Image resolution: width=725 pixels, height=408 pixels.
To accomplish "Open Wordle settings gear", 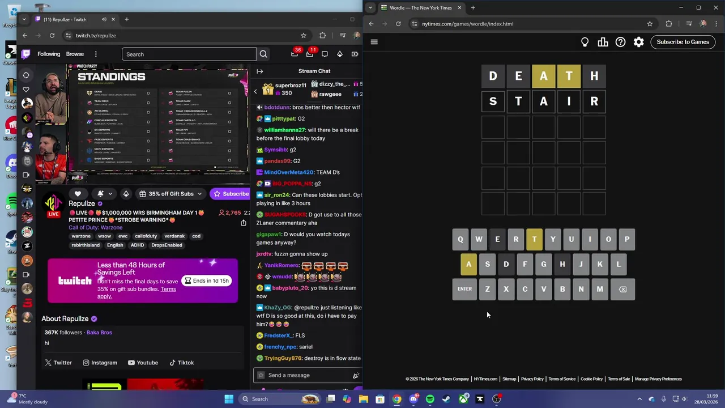I will 639,42.
